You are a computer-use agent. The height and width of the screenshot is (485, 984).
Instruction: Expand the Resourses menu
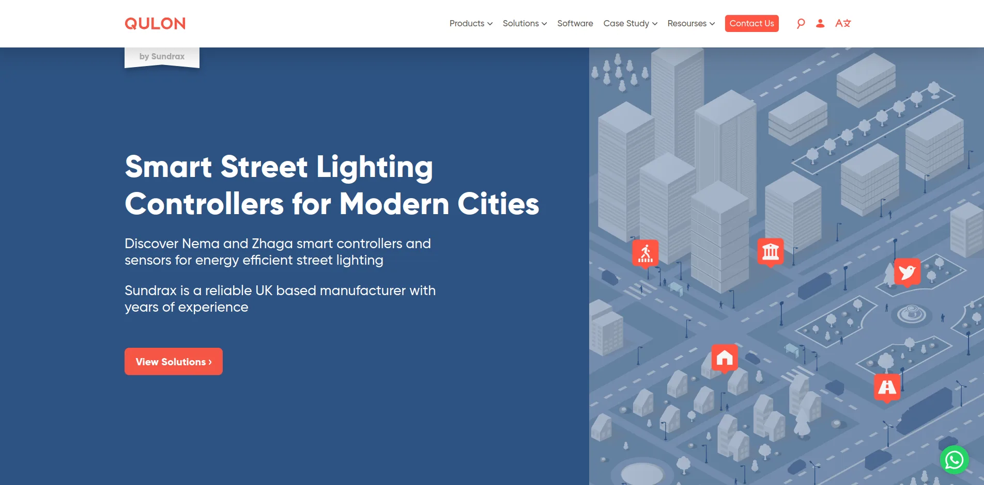(691, 24)
